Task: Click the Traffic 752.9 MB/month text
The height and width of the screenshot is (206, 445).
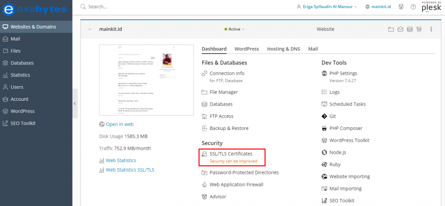Action: pos(125,148)
